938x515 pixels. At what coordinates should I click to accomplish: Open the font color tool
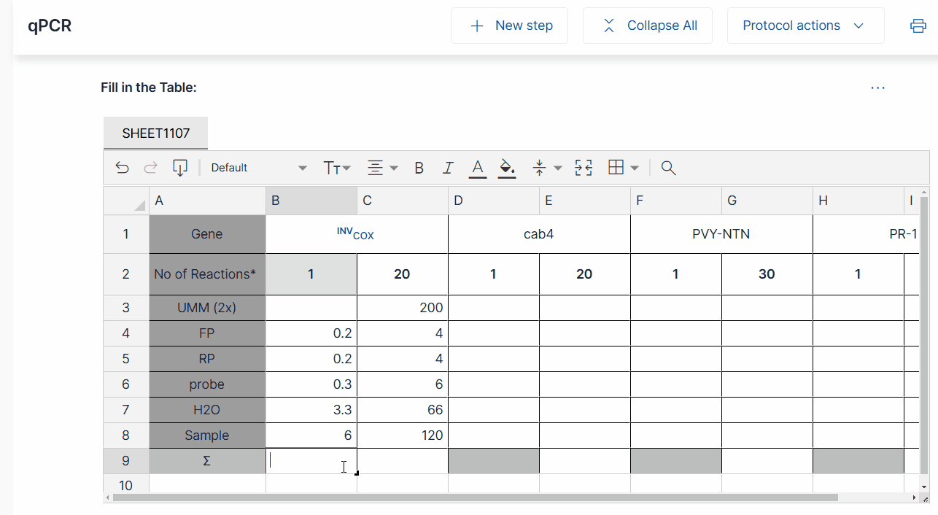tap(477, 167)
